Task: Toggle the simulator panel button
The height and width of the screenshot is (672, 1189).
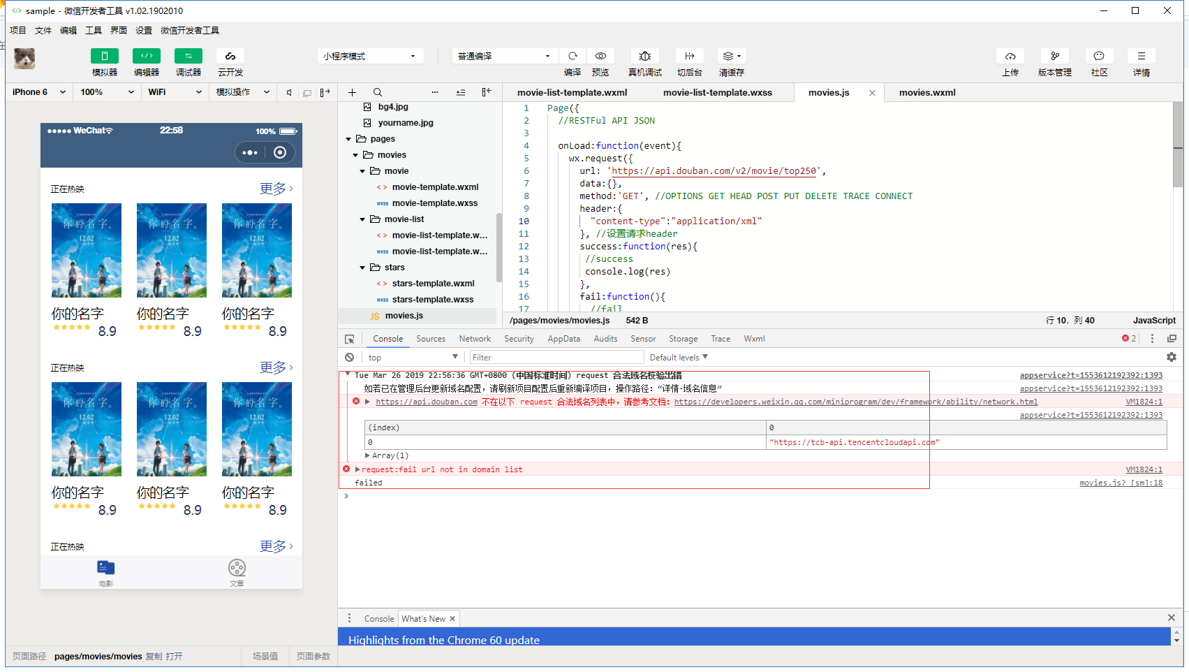Action: (105, 56)
